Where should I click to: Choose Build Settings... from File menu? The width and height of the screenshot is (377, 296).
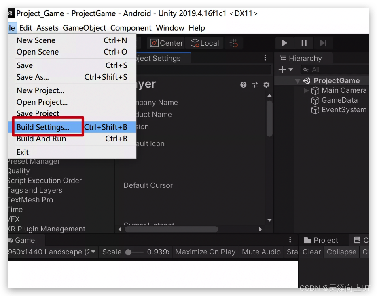click(72, 127)
